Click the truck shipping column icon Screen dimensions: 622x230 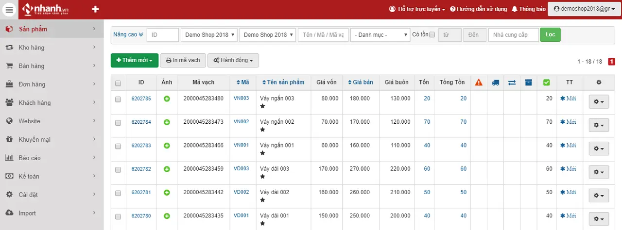pos(495,82)
